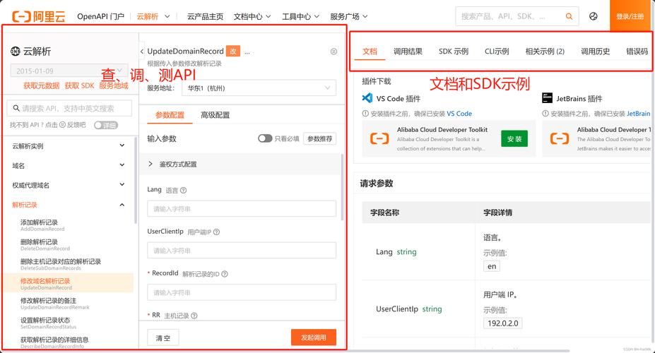Viewport: 655px width, 353px height.
Task: Click the RecordId input field
Action: 242,292
